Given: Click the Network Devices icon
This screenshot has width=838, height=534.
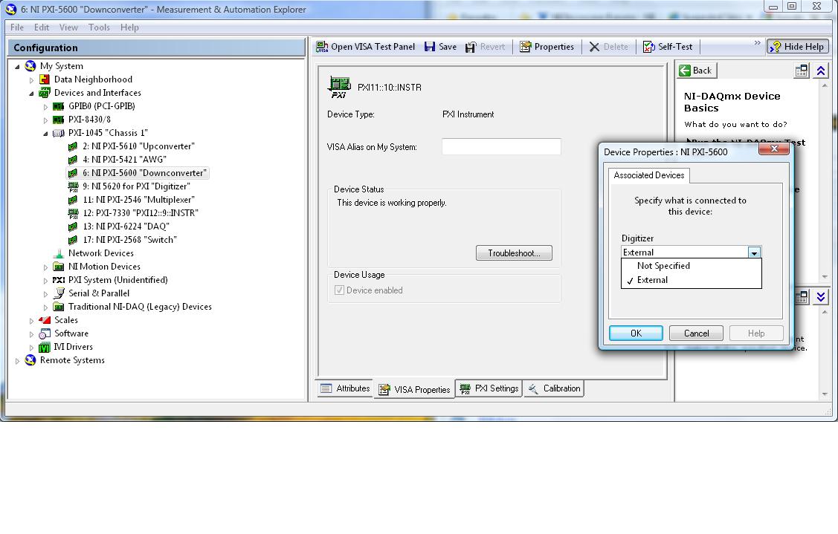Looking at the screenshot, I should tap(59, 253).
